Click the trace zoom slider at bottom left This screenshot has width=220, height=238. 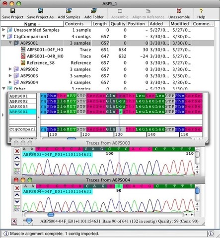[28, 221]
